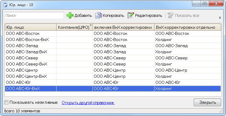This screenshot has height=116, width=226.
Task: Click the ВнХ корректировки отдельно header
Action: [188, 27]
